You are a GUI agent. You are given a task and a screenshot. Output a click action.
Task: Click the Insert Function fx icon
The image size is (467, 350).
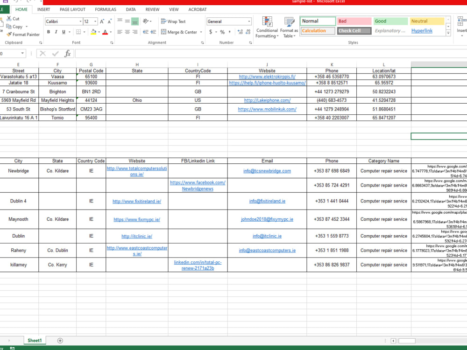68,54
